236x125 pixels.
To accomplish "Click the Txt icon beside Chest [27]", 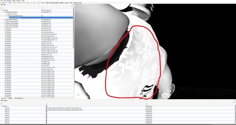I will 42,66.
